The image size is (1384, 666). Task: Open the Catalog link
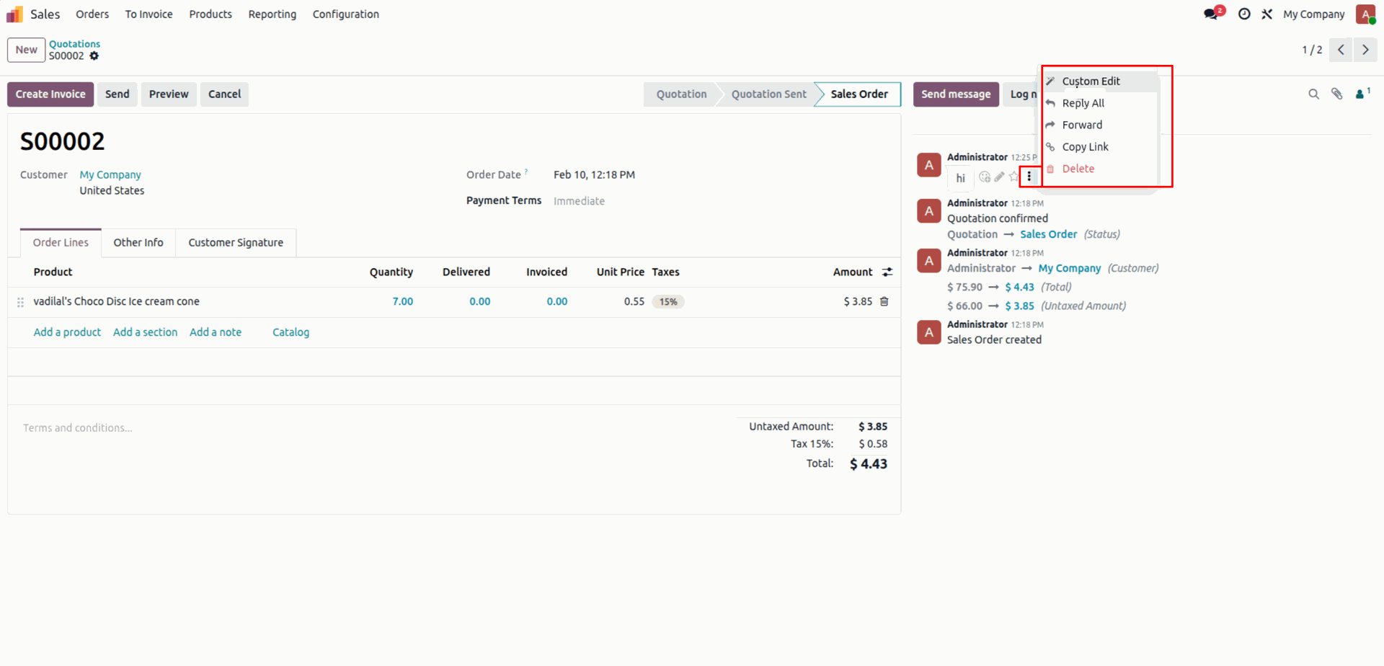click(290, 332)
